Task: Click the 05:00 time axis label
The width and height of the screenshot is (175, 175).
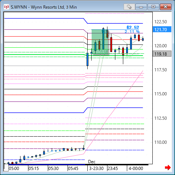Action: point(14,169)
